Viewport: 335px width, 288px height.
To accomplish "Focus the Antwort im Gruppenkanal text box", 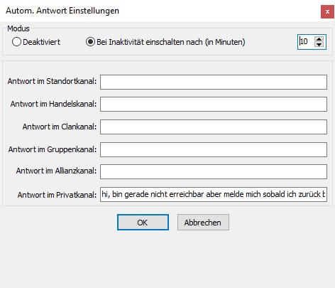I will (x=214, y=149).
